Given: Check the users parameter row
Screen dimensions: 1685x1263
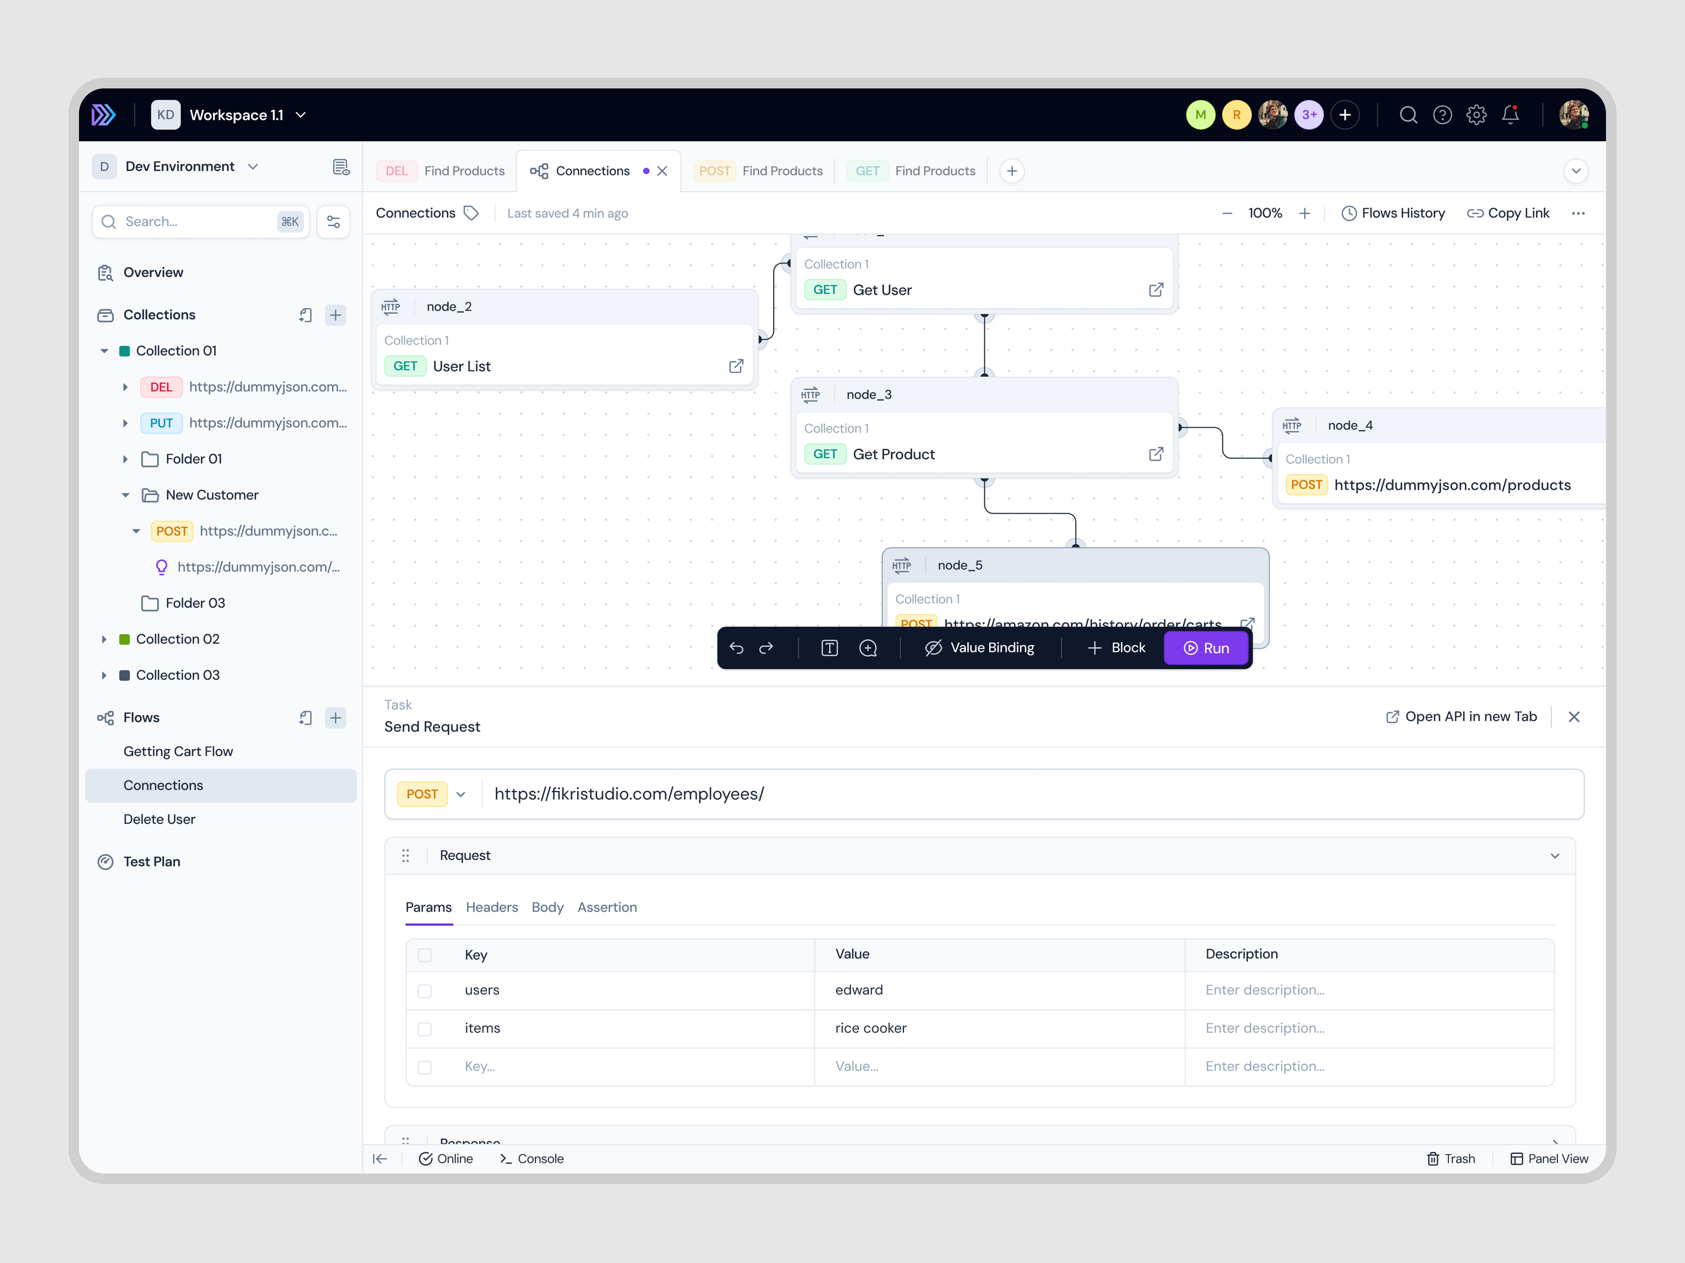Looking at the screenshot, I should (425, 990).
